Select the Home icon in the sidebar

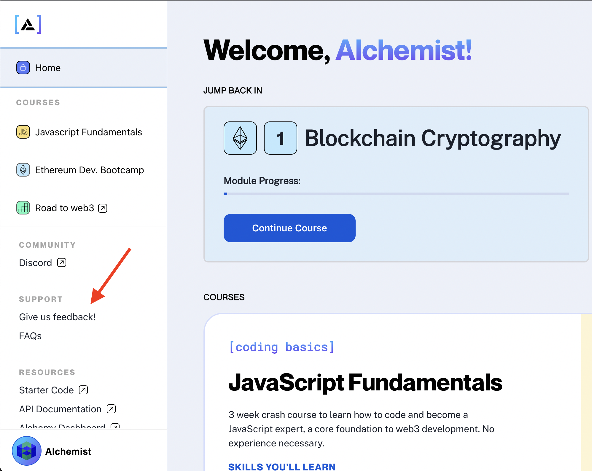(x=23, y=68)
